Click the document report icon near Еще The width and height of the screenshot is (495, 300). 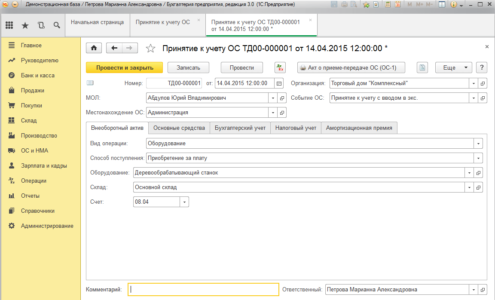(x=423, y=68)
